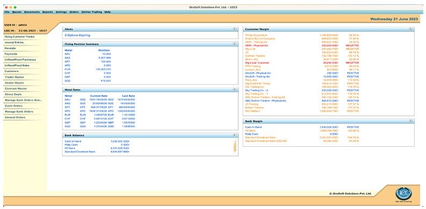The width and height of the screenshot is (426, 209).
Task: Click Bank Balances panel collapse icon
Action: [234, 135]
